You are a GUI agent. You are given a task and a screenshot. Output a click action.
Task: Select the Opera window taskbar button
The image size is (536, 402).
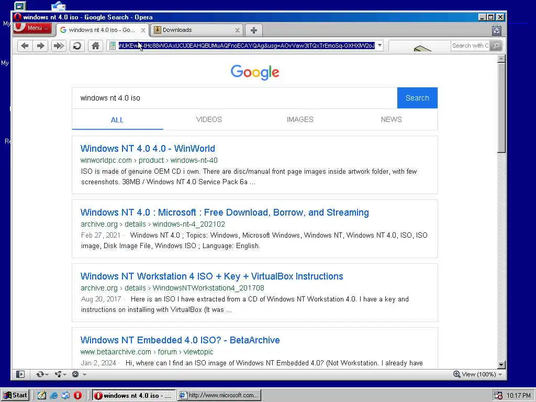[x=133, y=396]
